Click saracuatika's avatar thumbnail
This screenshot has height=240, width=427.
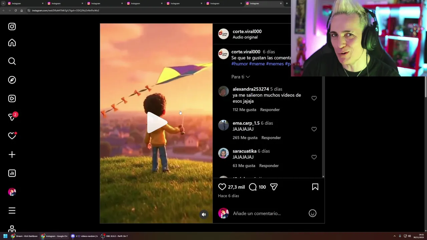[224, 153]
